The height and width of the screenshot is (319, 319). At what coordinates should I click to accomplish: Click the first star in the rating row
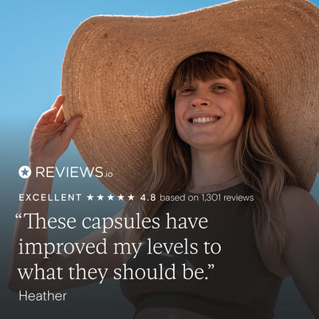[x=90, y=198]
